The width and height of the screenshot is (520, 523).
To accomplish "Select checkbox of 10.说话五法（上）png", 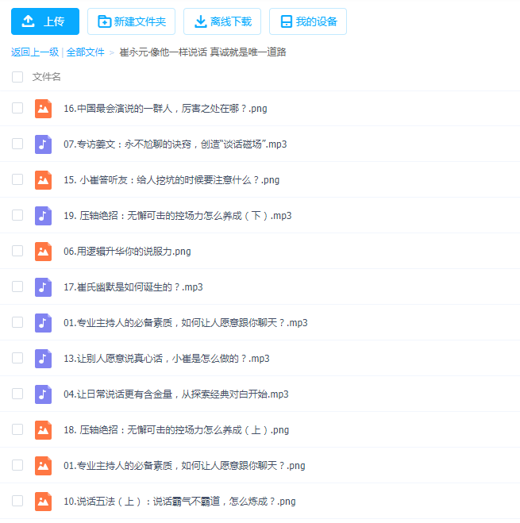I will point(17,501).
